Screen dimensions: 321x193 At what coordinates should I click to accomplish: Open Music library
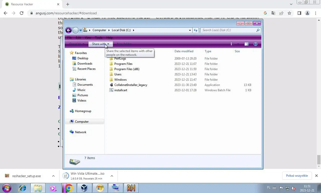81,90
